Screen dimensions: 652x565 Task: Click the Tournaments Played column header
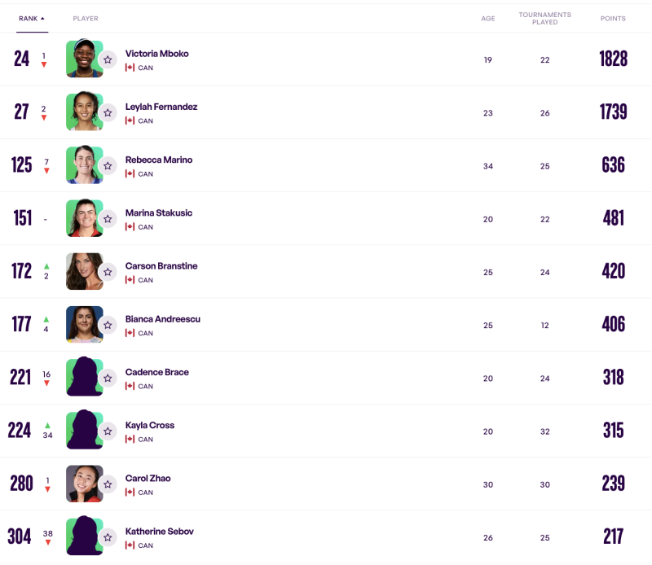pyautogui.click(x=544, y=18)
